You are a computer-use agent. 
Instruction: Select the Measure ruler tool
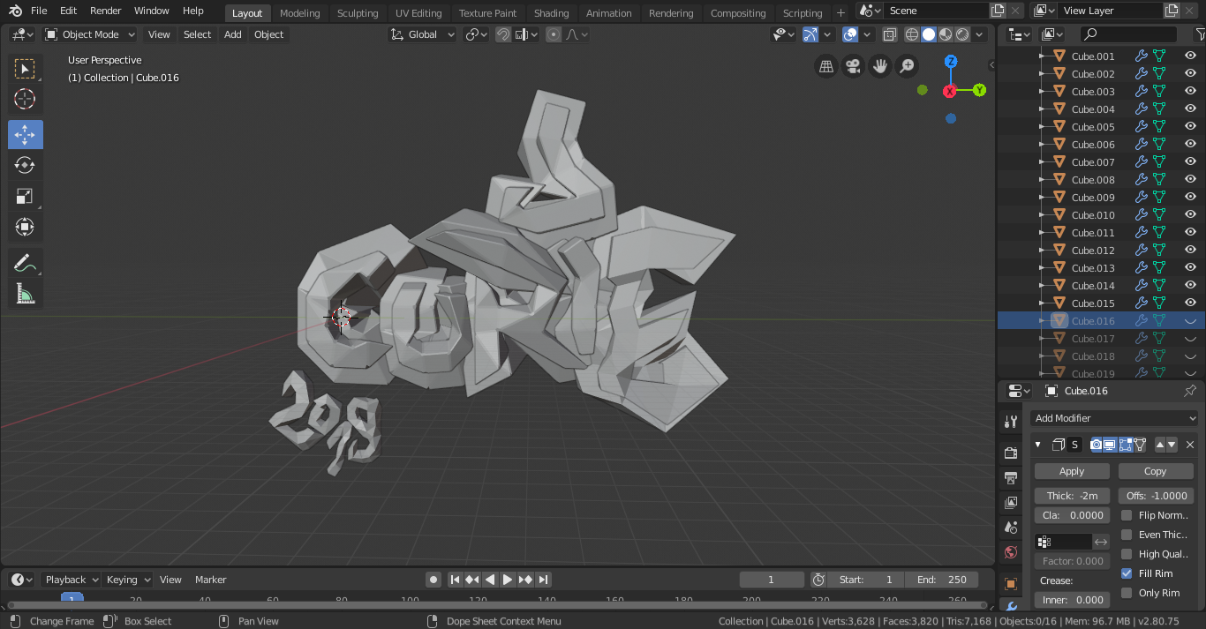25,294
